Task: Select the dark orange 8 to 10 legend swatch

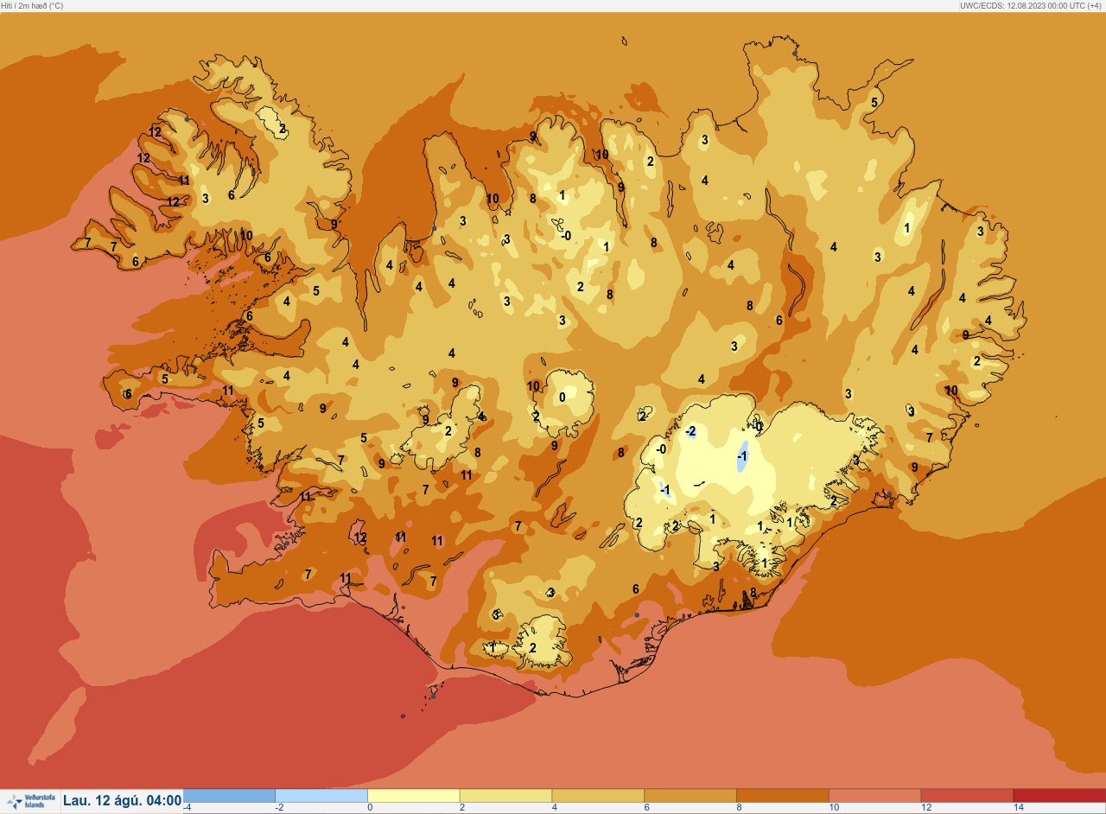Action: point(783,796)
